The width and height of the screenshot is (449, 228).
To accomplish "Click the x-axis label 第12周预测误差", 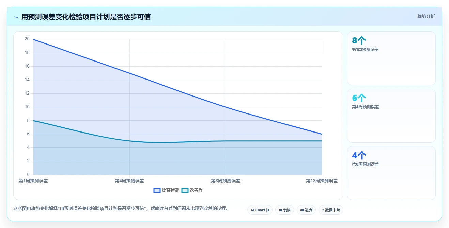I will pos(322,181).
